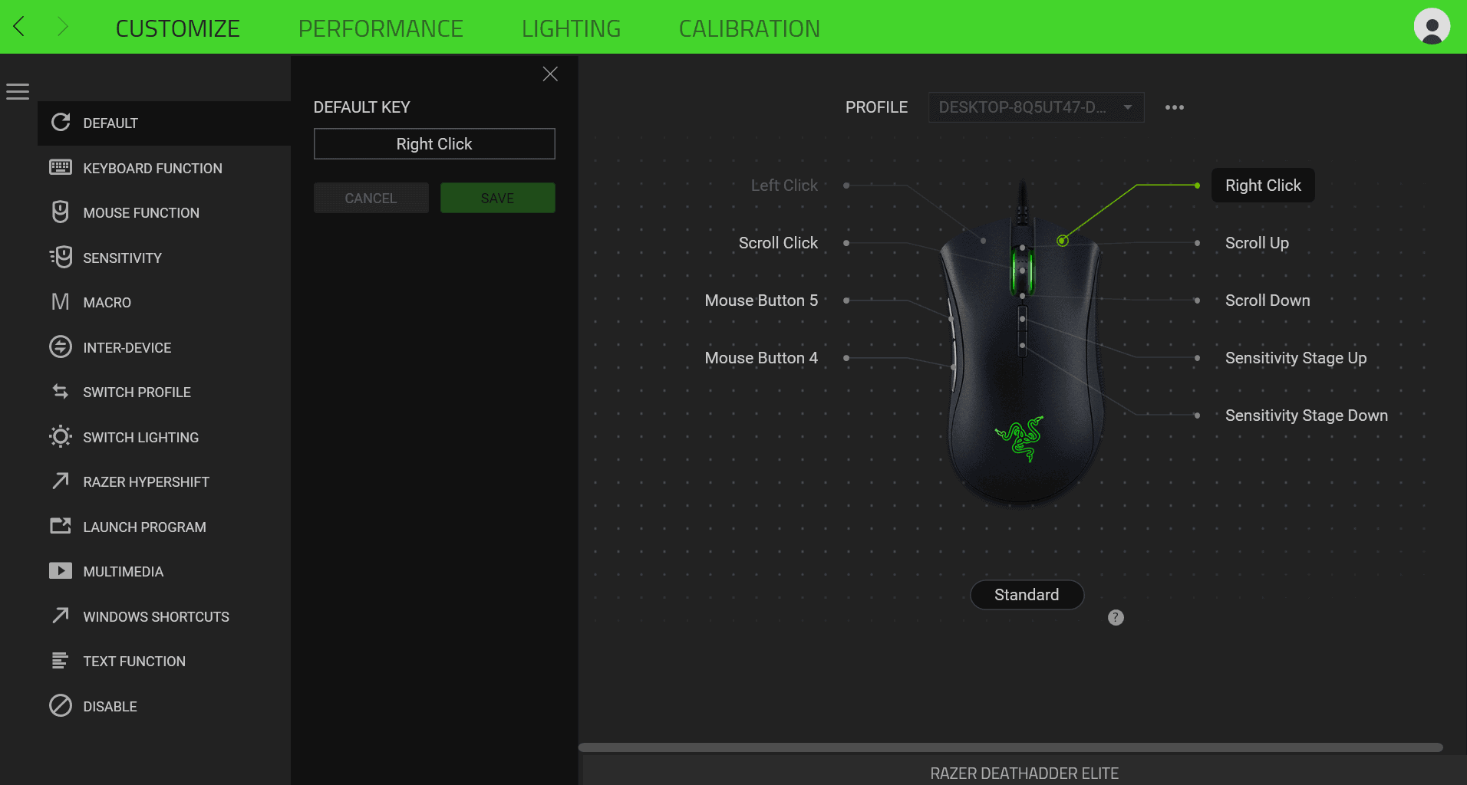Screen dimensions: 1467x785
Task: Select the Scroll Click assignment
Action: tap(778, 243)
